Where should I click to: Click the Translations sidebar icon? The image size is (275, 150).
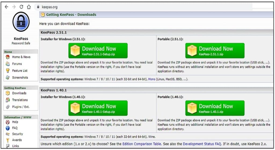(8, 100)
